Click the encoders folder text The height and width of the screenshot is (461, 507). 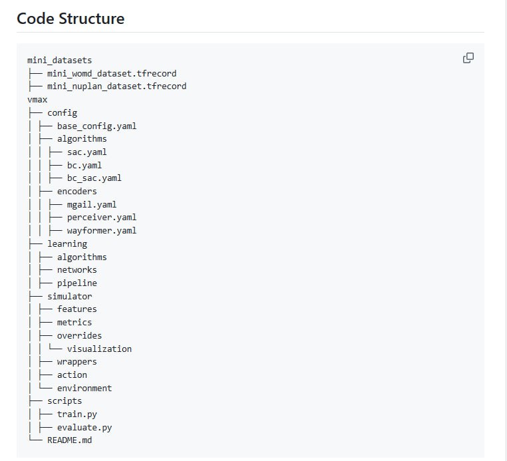[77, 191]
